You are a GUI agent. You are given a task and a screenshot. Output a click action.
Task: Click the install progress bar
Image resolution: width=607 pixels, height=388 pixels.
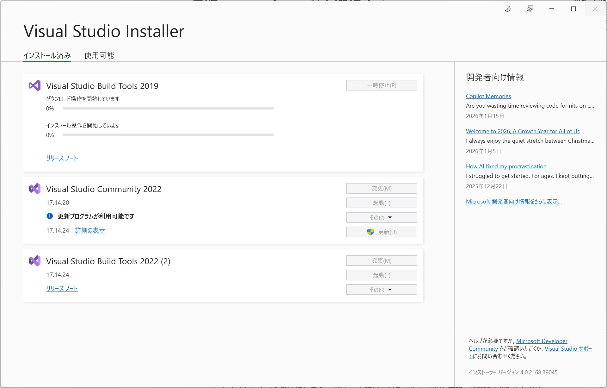tap(168, 135)
